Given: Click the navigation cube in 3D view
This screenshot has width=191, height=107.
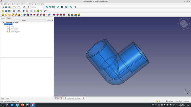Looking at the screenshot, I should click(184, 24).
